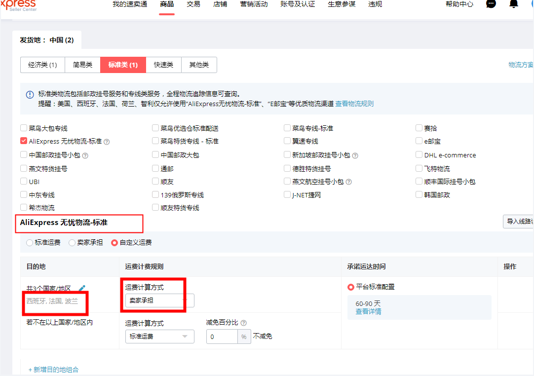Image resolution: width=534 pixels, height=376 pixels.
Task: Check the e邮宝 checkbox
Action: pyautogui.click(x=419, y=141)
